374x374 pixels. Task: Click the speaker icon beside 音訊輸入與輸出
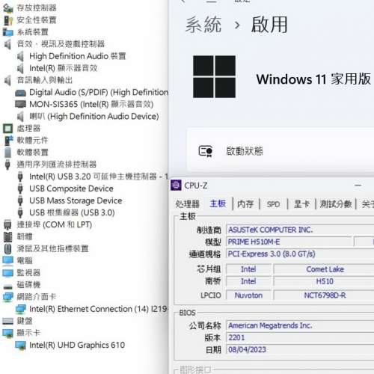click(x=8, y=80)
